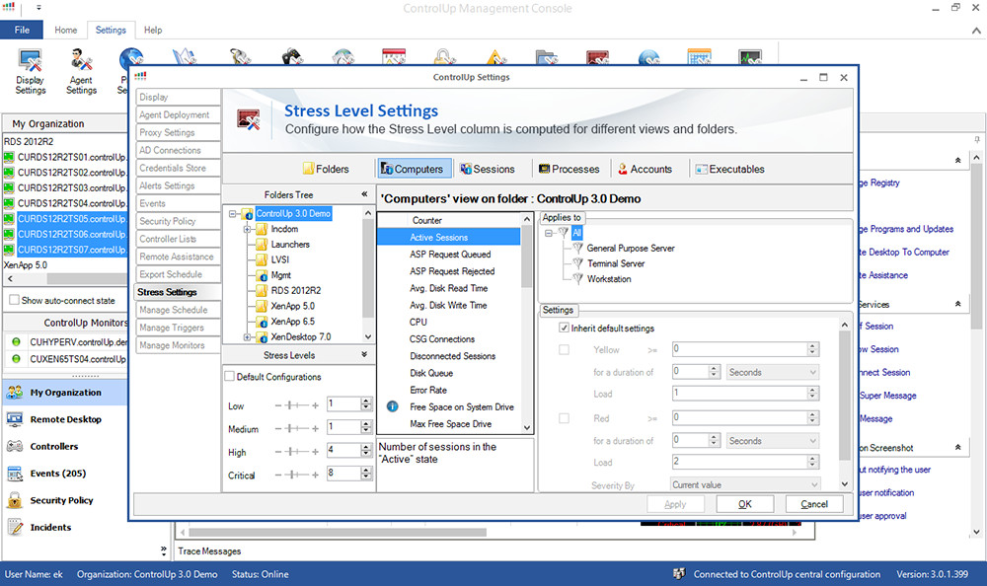Click the LVSI folder icon
This screenshot has width=987, height=586.
[x=262, y=259]
